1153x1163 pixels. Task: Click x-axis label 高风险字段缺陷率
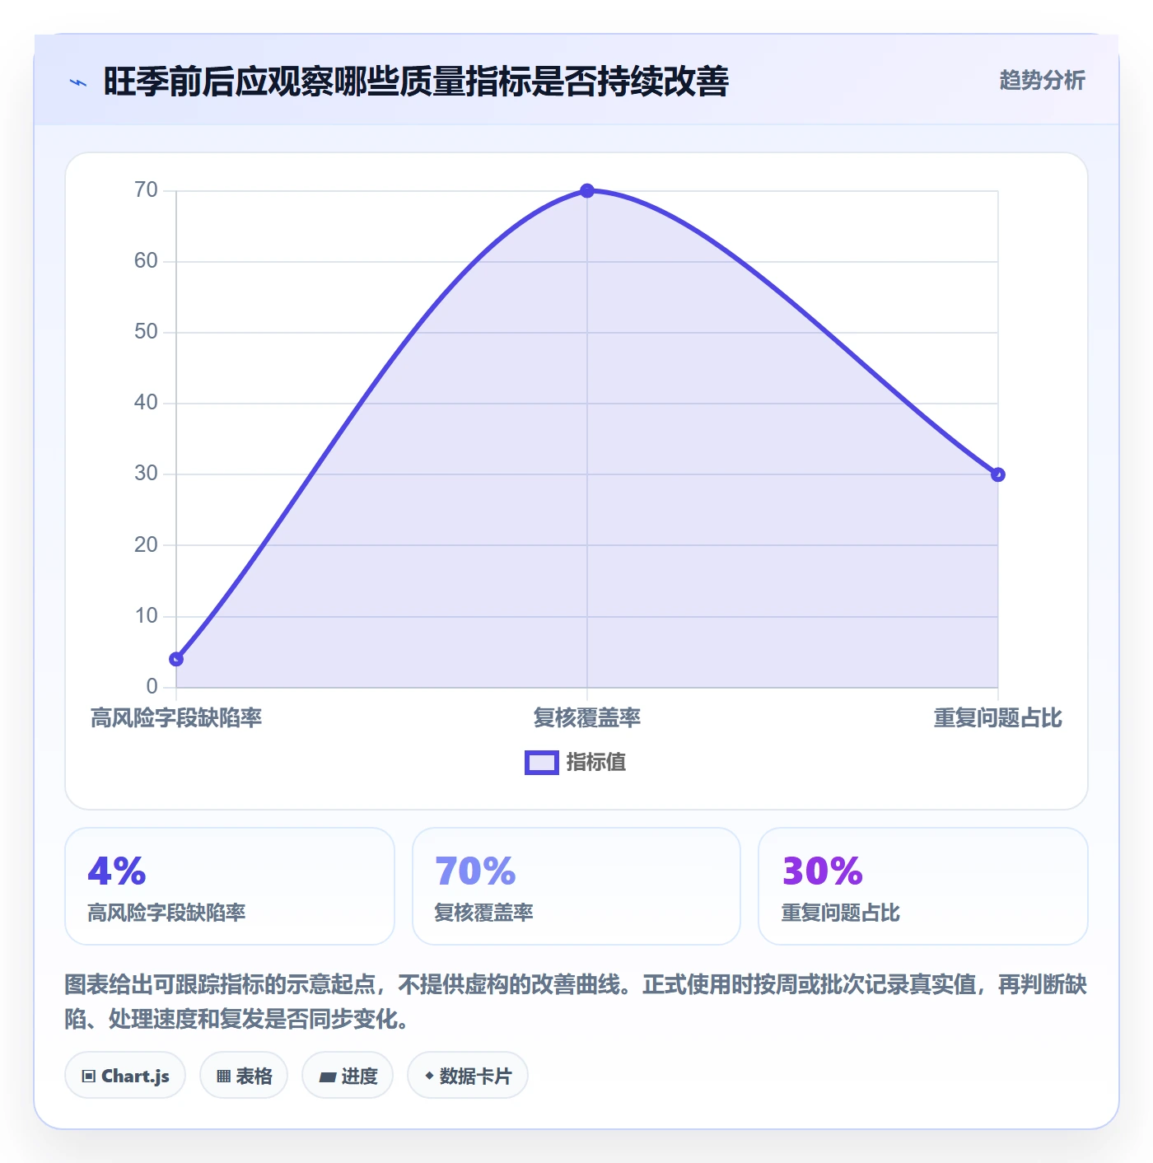[176, 718]
